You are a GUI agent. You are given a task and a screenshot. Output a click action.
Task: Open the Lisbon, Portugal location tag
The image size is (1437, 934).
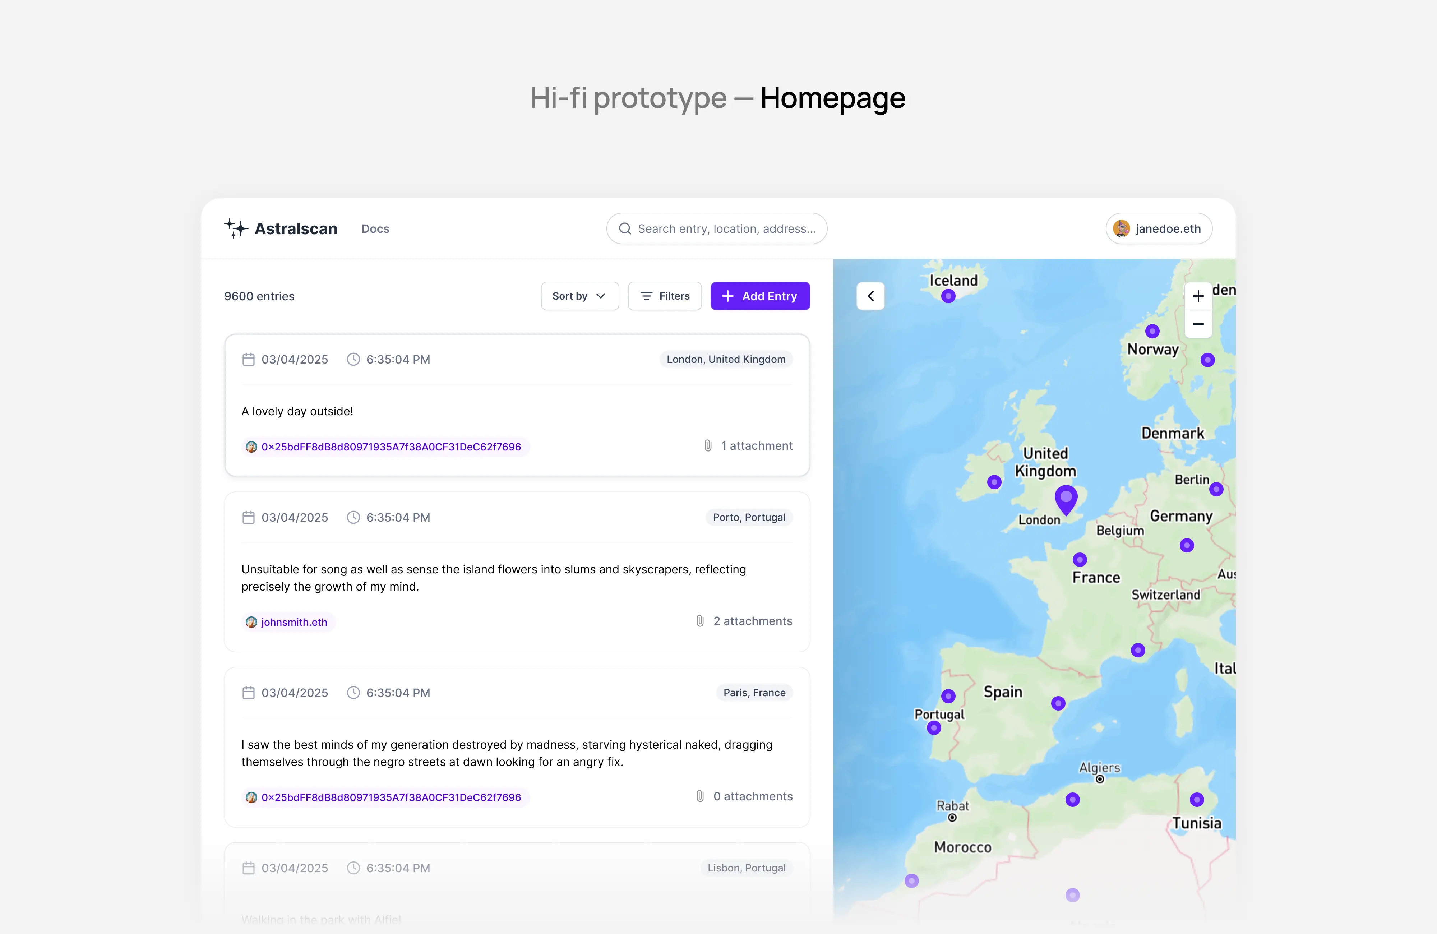tap(747, 868)
